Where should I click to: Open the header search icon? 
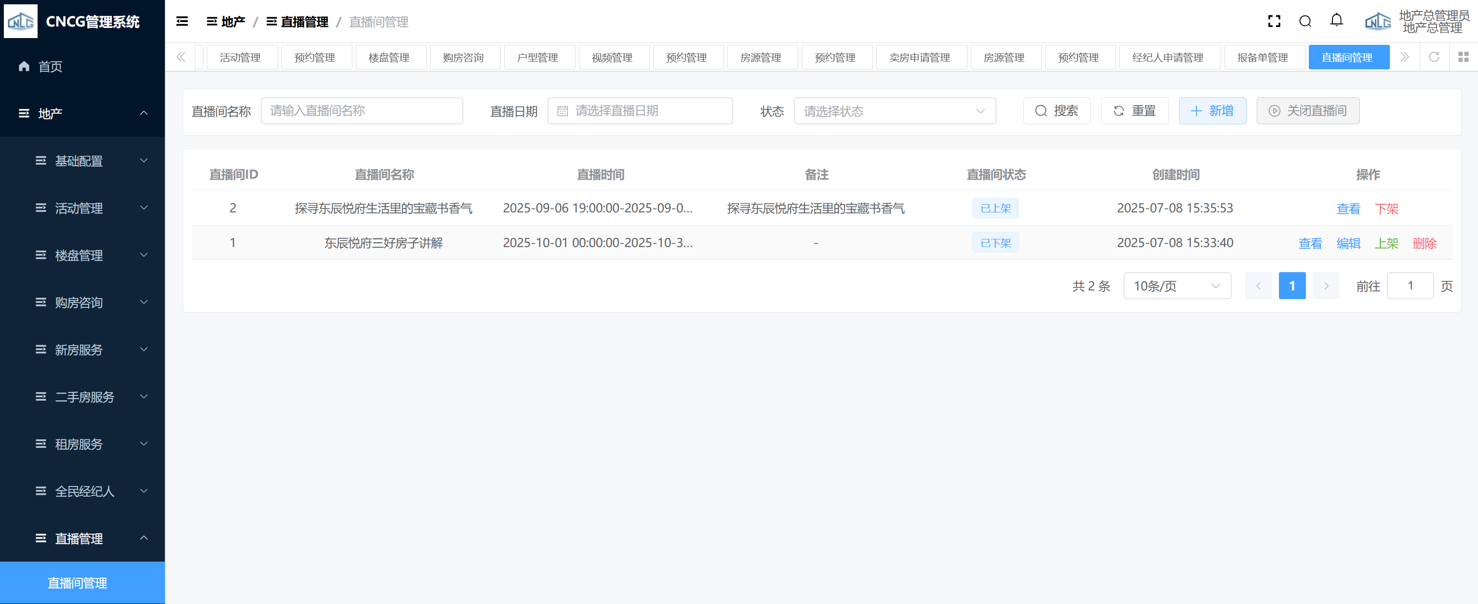tap(1305, 22)
